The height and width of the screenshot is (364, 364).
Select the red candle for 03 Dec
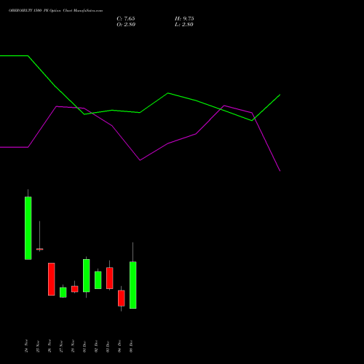pos(110,278)
